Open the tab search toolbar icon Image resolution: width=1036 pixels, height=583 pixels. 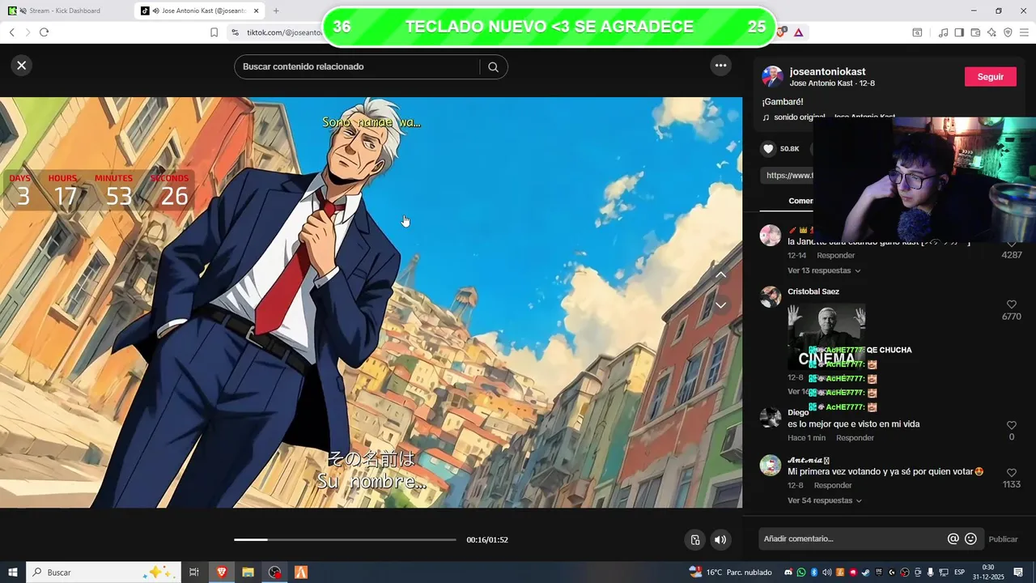(917, 32)
